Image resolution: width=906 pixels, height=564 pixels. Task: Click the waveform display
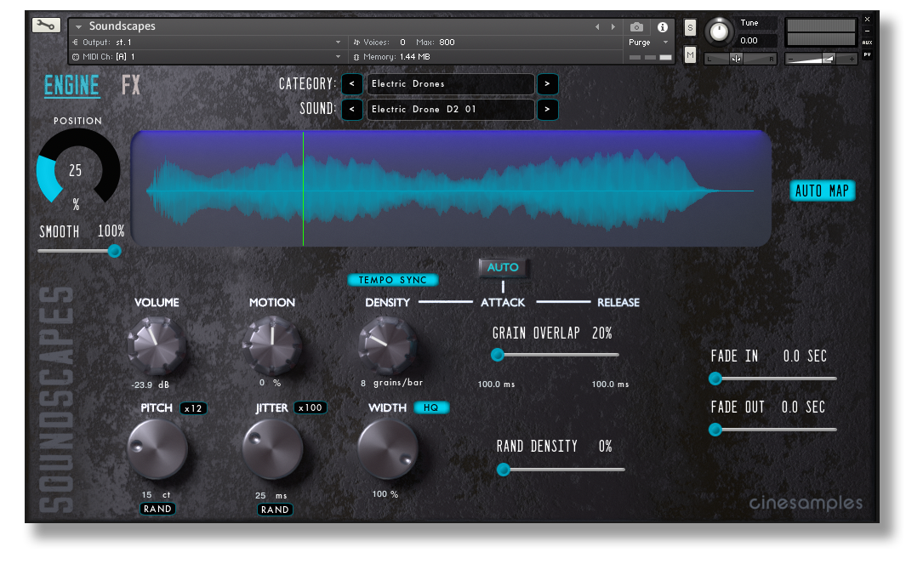pos(451,188)
